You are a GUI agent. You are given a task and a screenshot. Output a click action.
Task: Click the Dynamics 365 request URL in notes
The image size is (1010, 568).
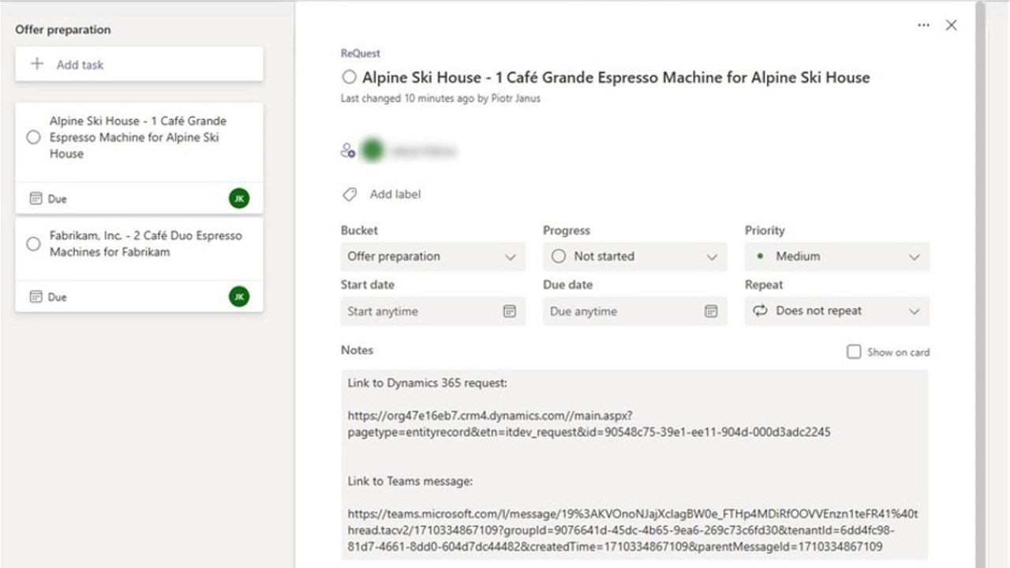589,424
